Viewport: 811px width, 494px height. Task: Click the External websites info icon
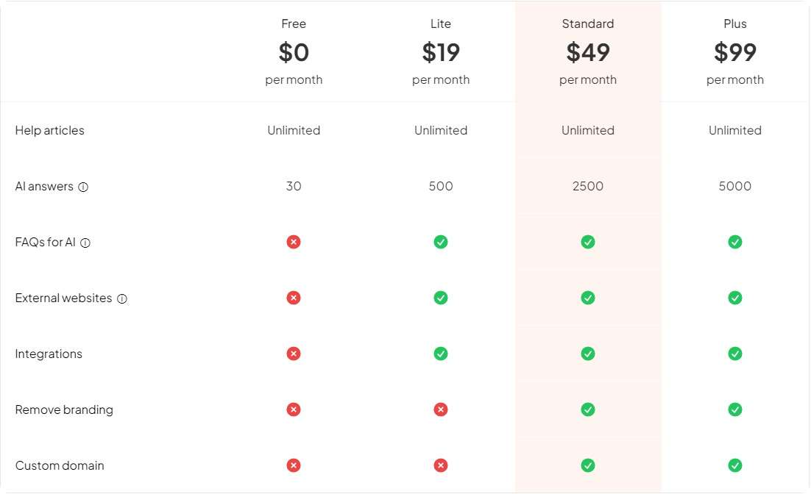pos(122,298)
